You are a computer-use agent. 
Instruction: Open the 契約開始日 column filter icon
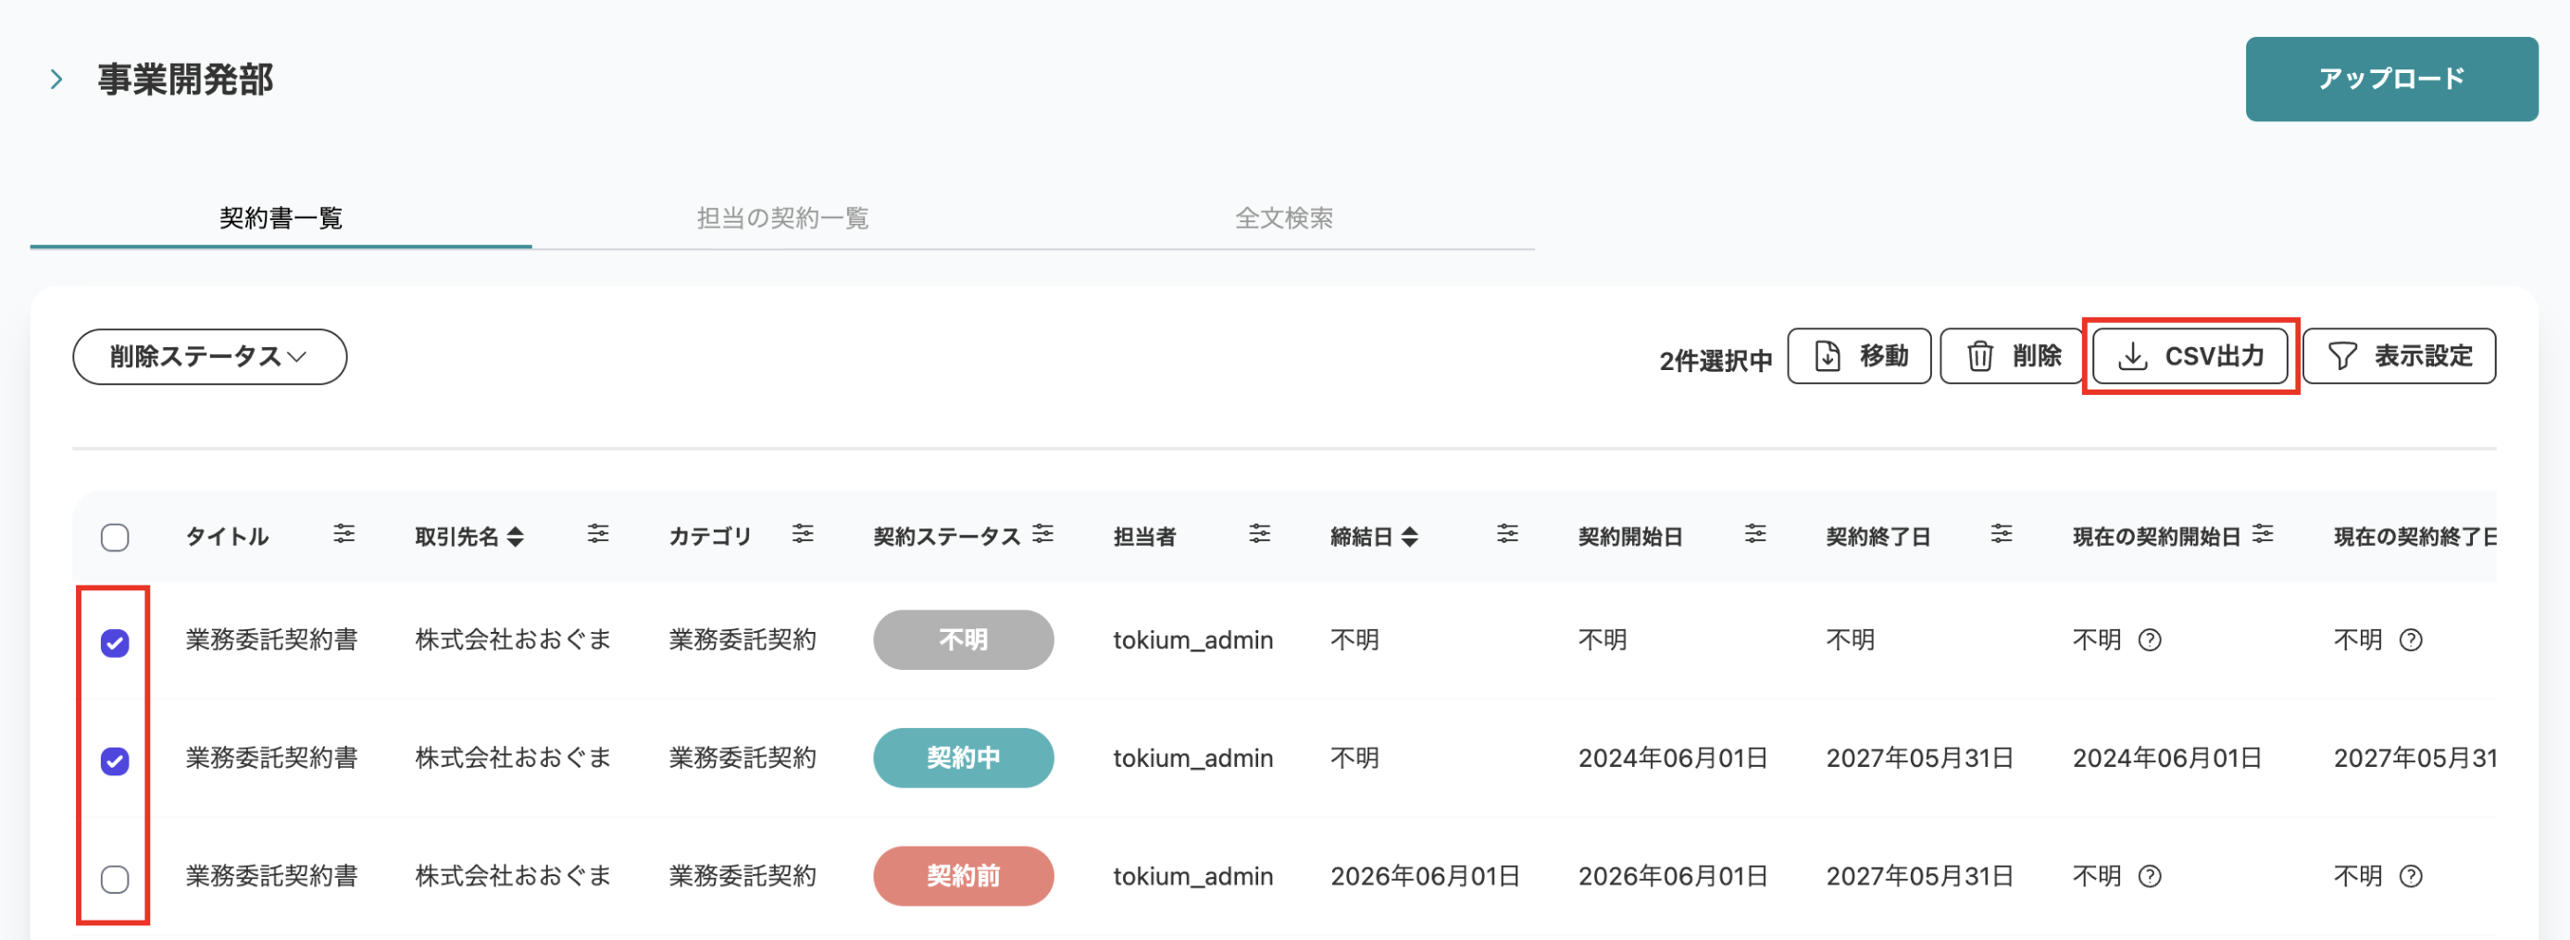tap(1755, 534)
